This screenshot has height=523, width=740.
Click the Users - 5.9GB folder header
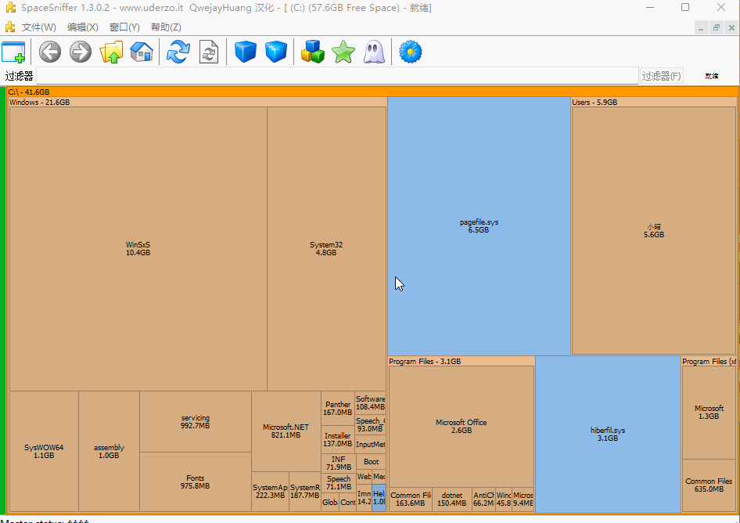[595, 103]
